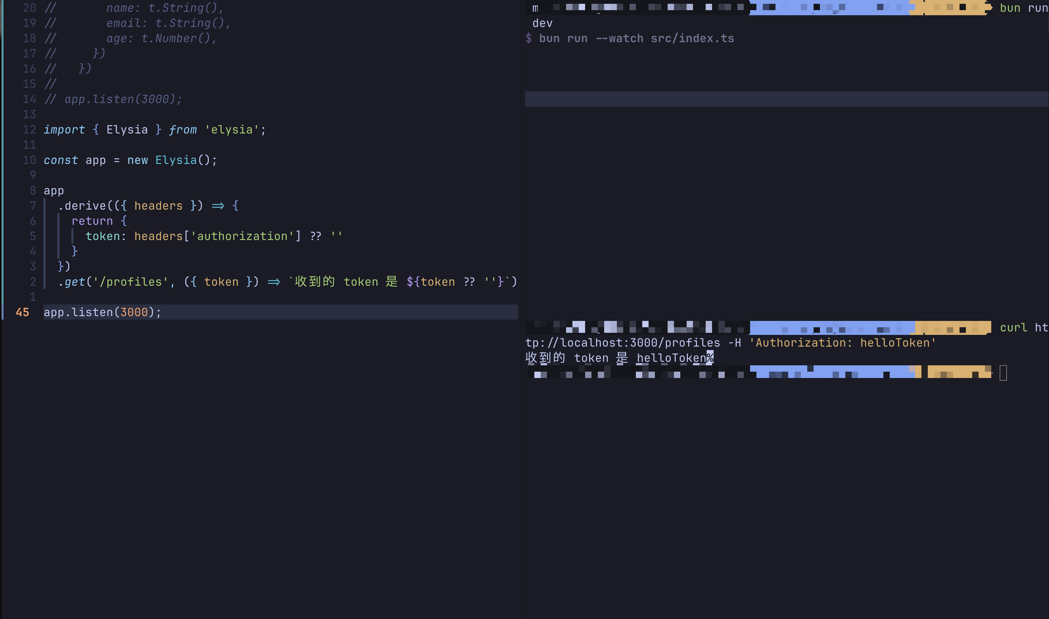Place cursor on app.listen(3000); current line

point(280,312)
